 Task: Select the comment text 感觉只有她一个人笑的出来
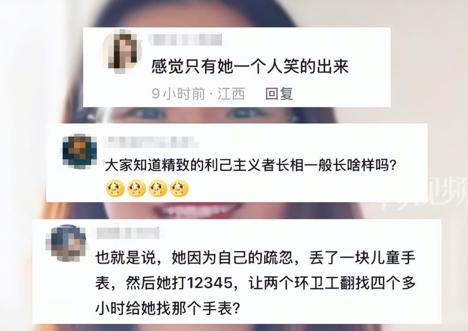tap(250, 66)
